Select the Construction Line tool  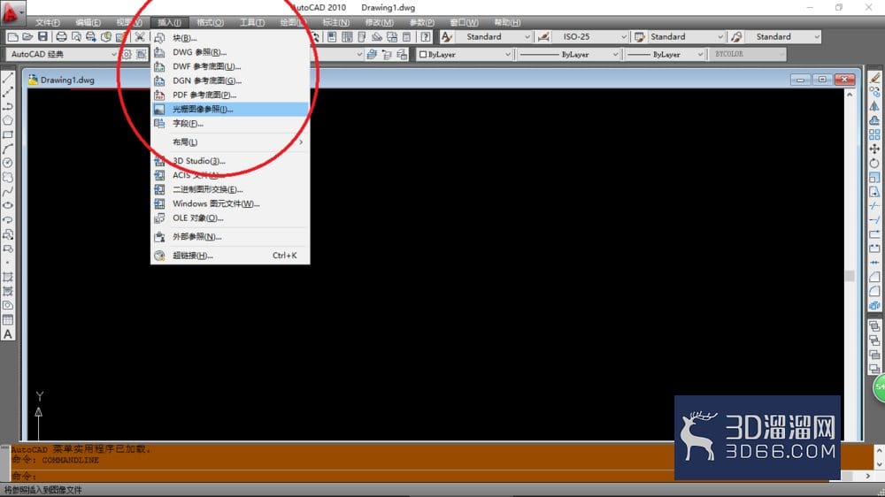pos(8,92)
